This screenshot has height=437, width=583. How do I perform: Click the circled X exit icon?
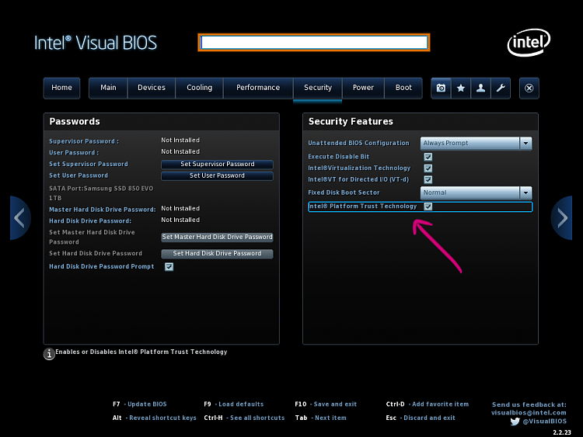coord(529,88)
